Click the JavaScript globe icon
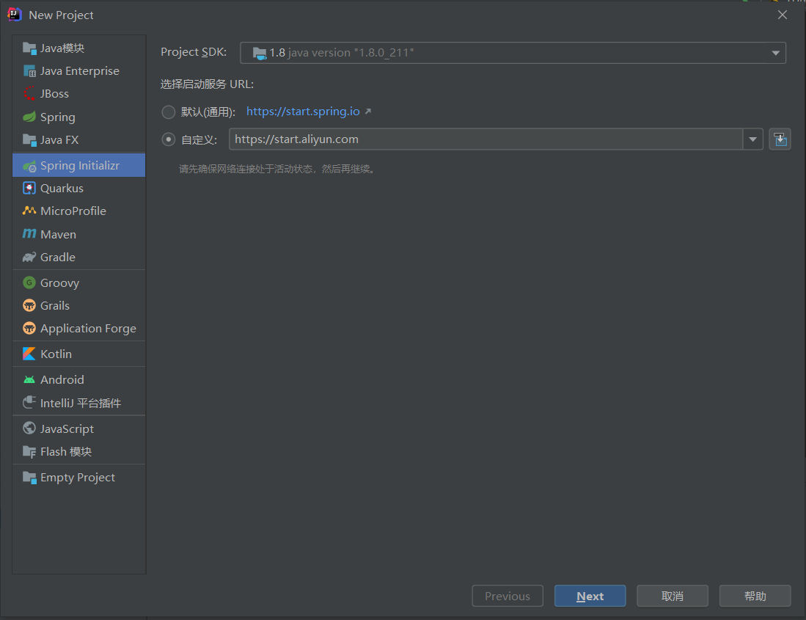Screen dimensions: 806x620 coord(29,428)
